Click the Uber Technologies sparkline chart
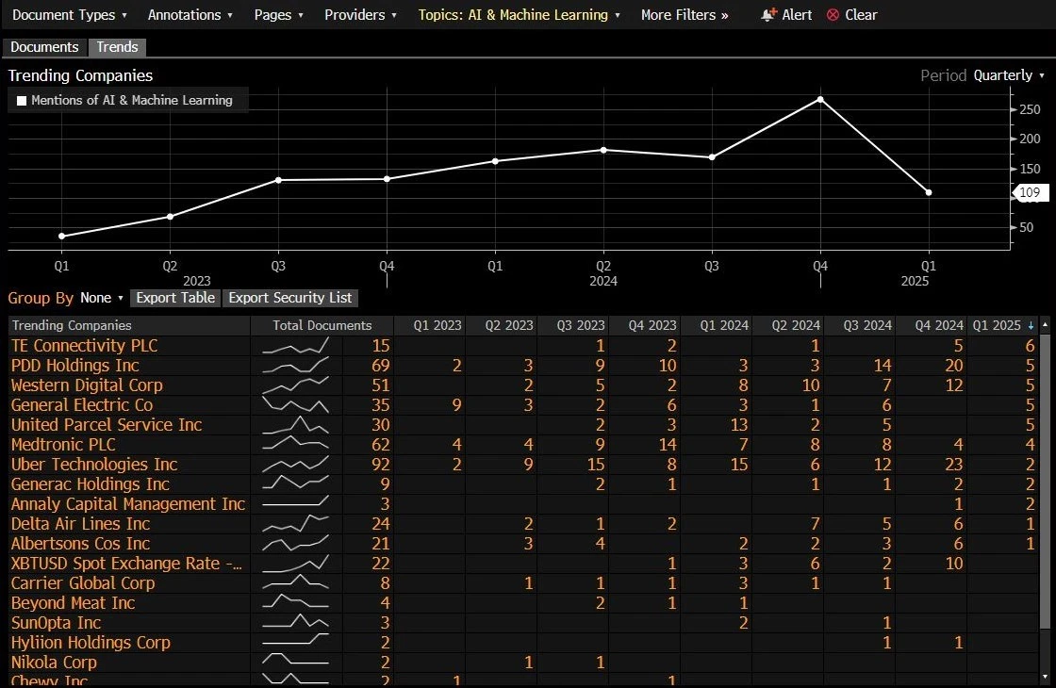Image resolution: width=1056 pixels, height=688 pixels. pos(295,465)
